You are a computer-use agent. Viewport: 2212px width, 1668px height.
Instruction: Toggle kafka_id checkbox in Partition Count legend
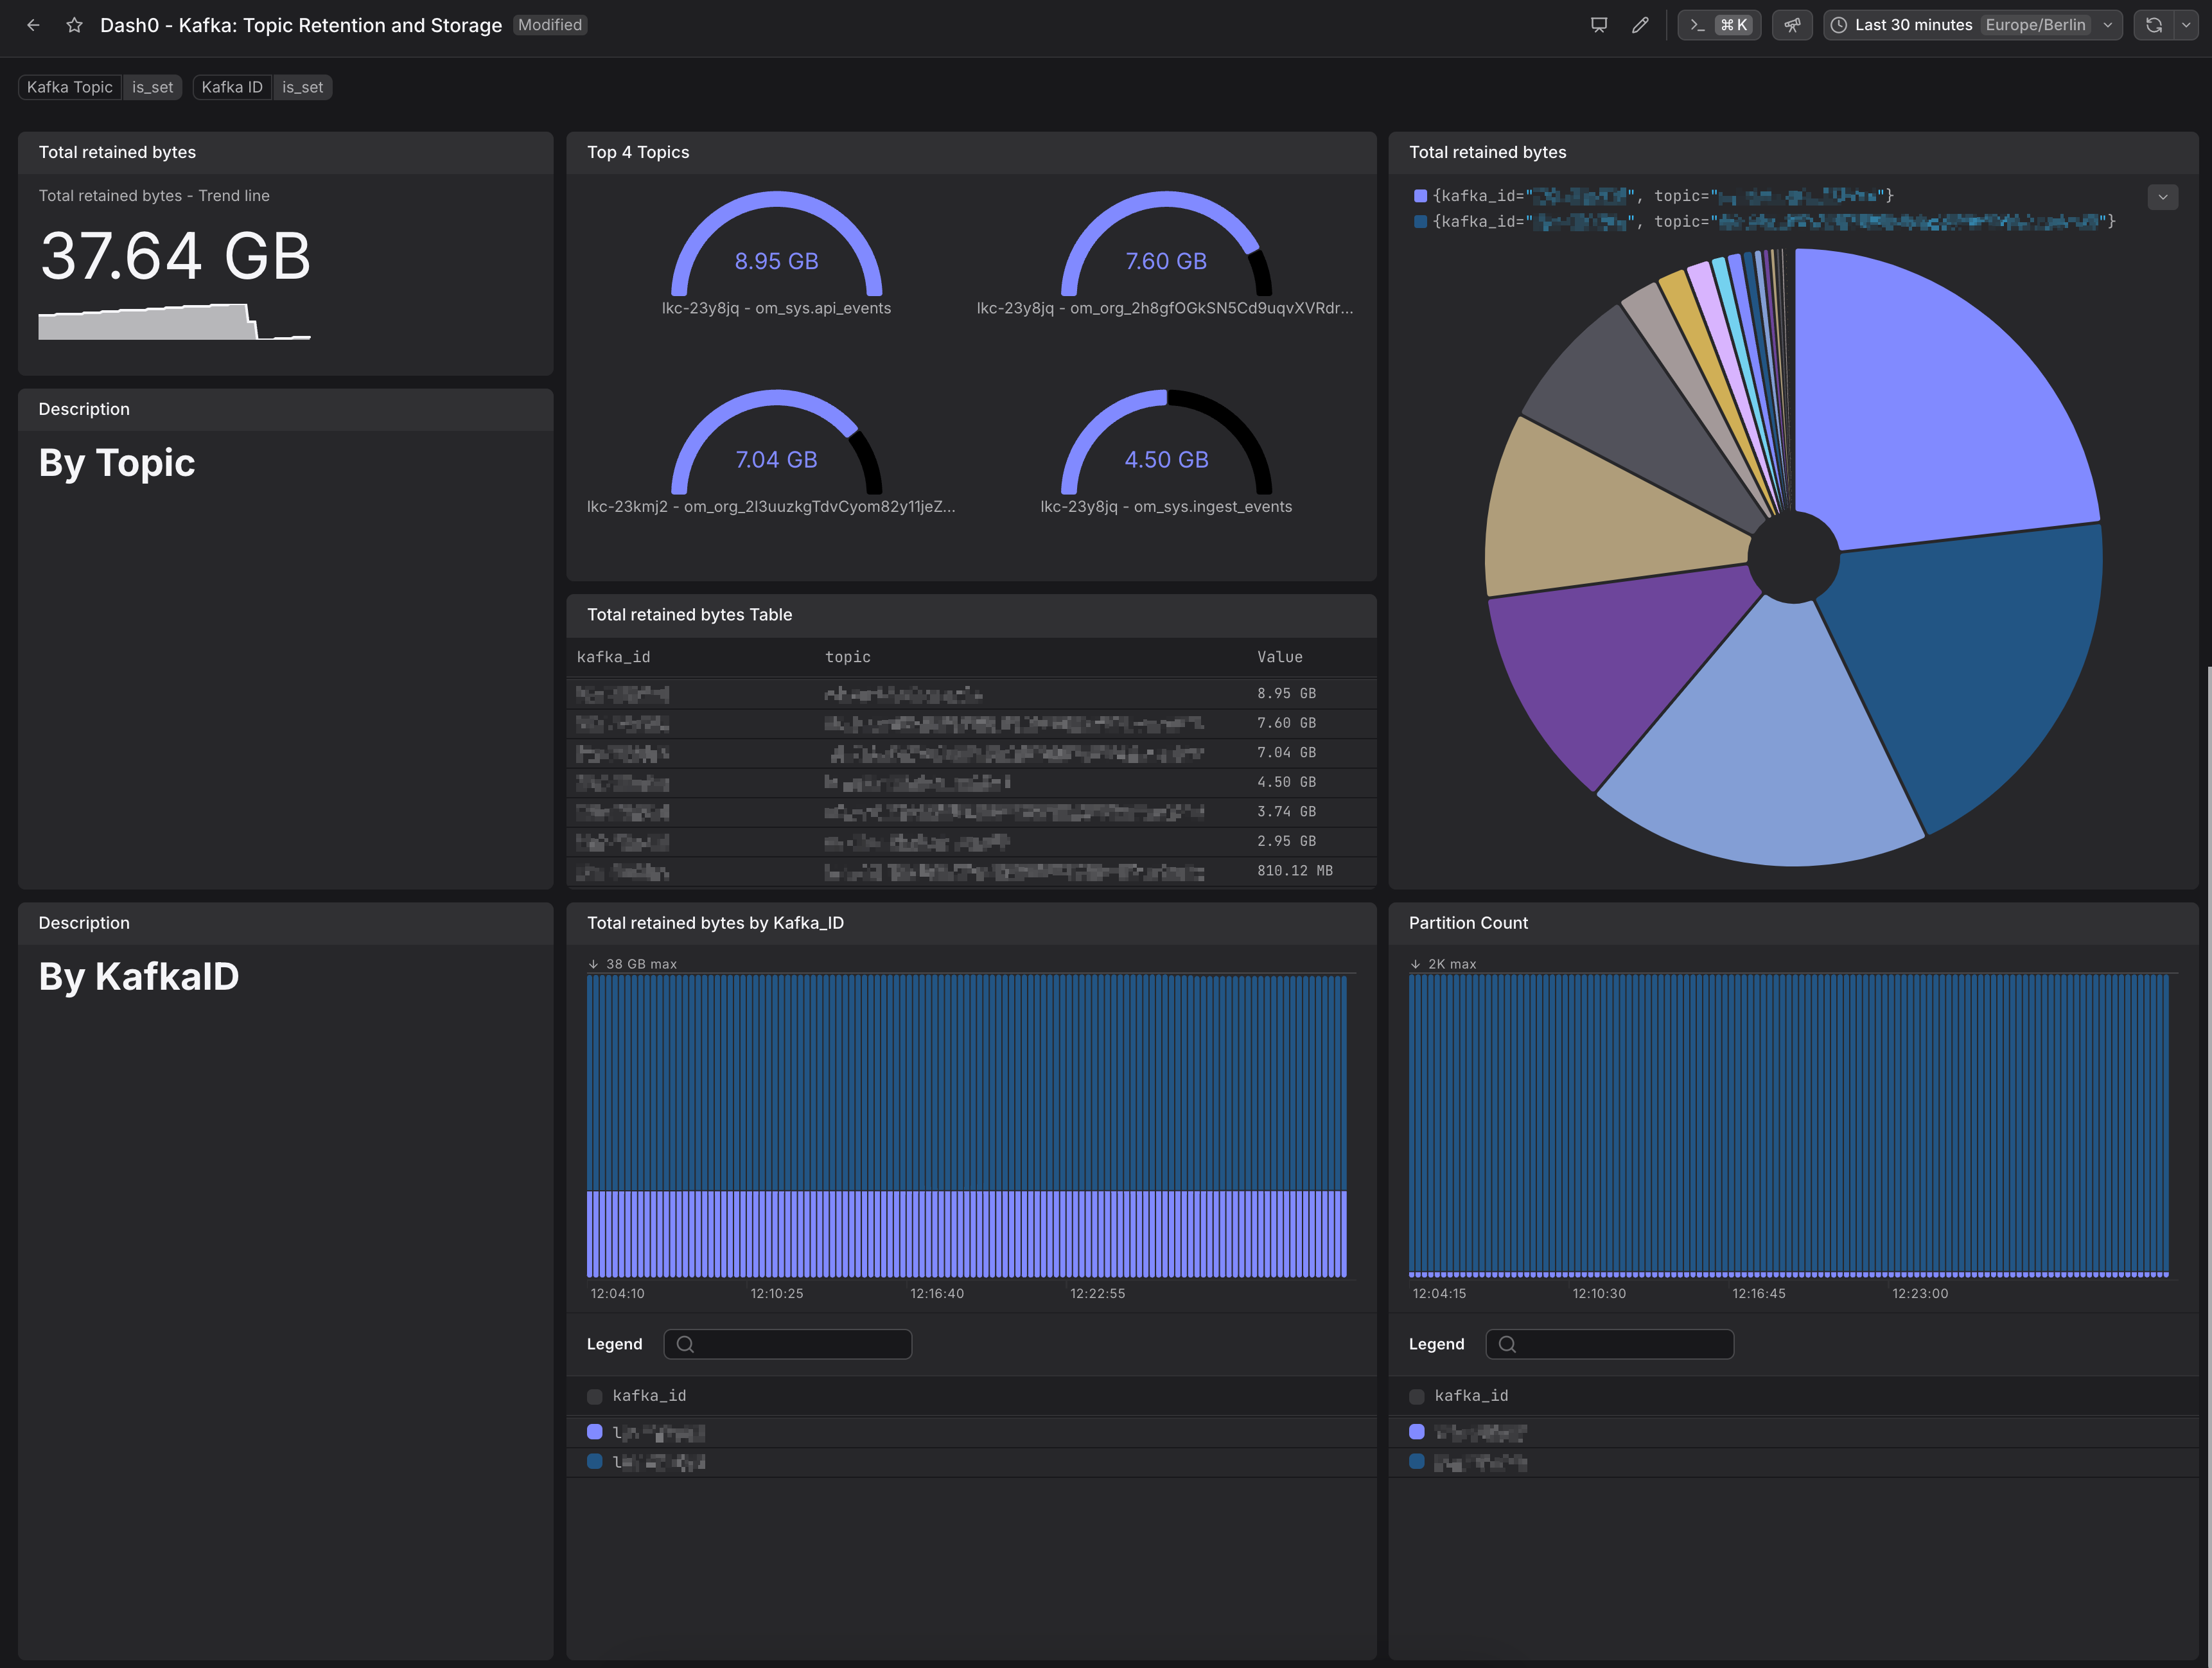point(1416,1396)
